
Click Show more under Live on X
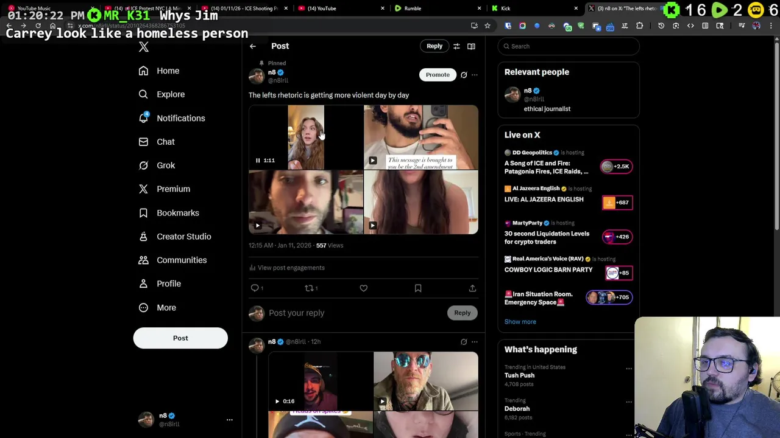pyautogui.click(x=520, y=322)
